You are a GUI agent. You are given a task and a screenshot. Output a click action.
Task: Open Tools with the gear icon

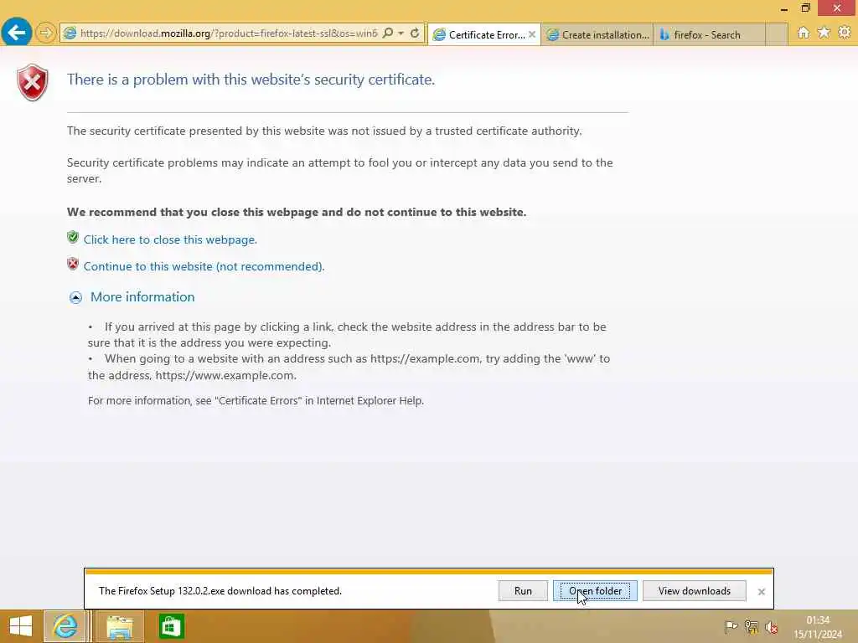pyautogui.click(x=845, y=33)
